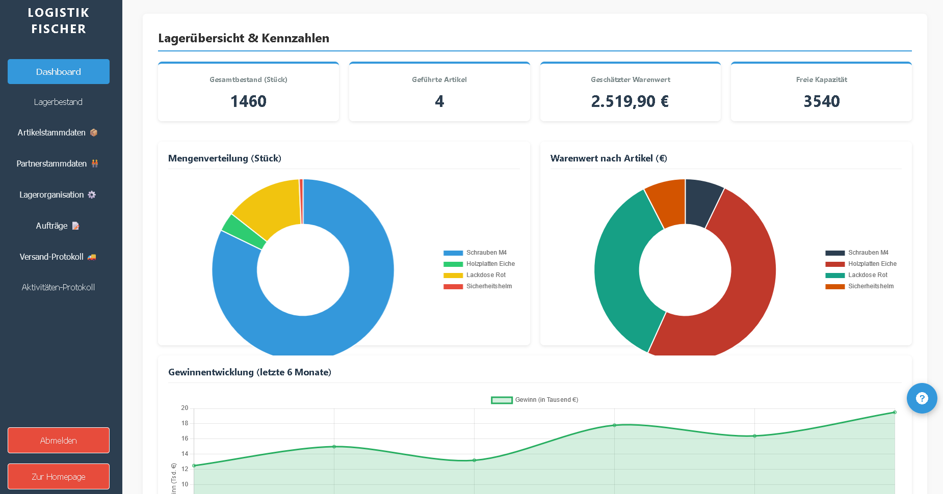Toggle the Gewinn (in Tausend €) legend

click(535, 400)
